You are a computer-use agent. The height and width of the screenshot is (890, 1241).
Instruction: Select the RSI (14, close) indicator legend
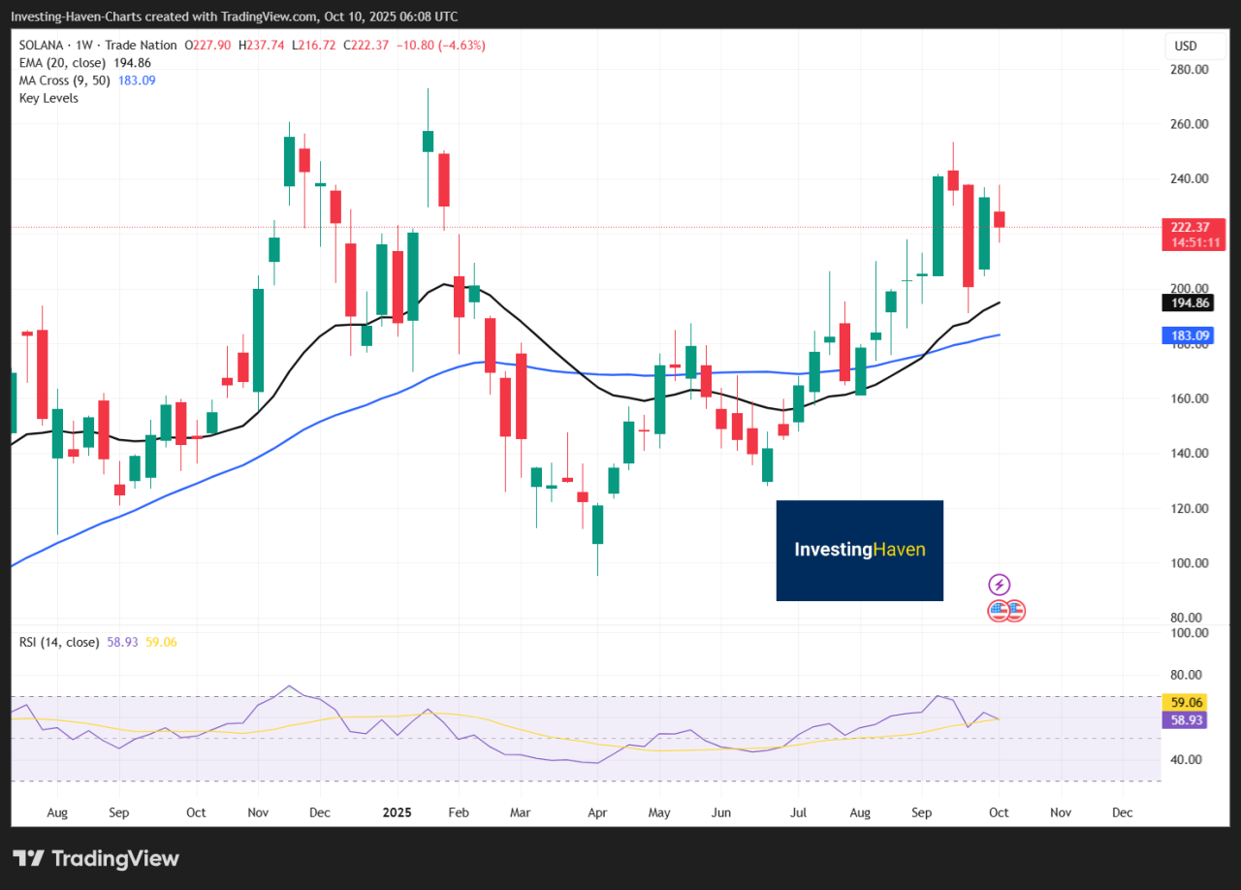59,642
